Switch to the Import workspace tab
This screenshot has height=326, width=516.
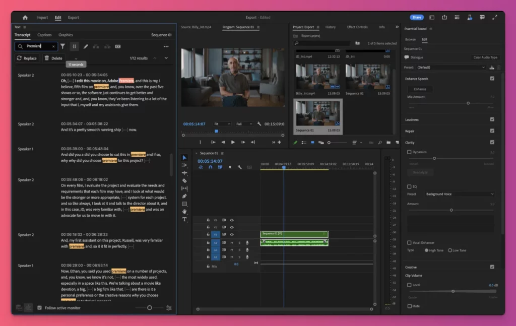(x=42, y=18)
